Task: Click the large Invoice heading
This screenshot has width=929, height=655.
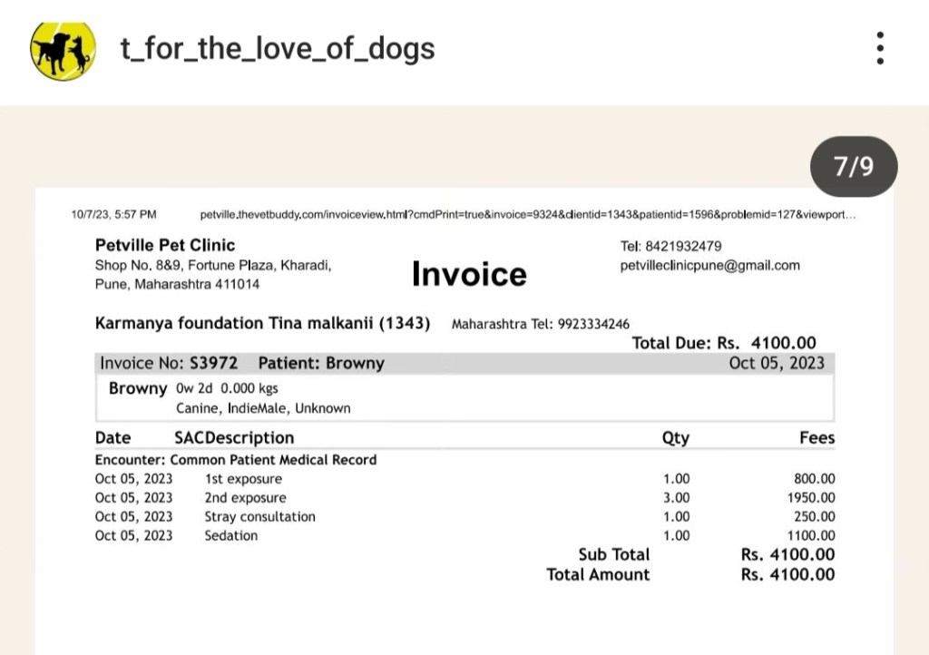Action: click(469, 273)
